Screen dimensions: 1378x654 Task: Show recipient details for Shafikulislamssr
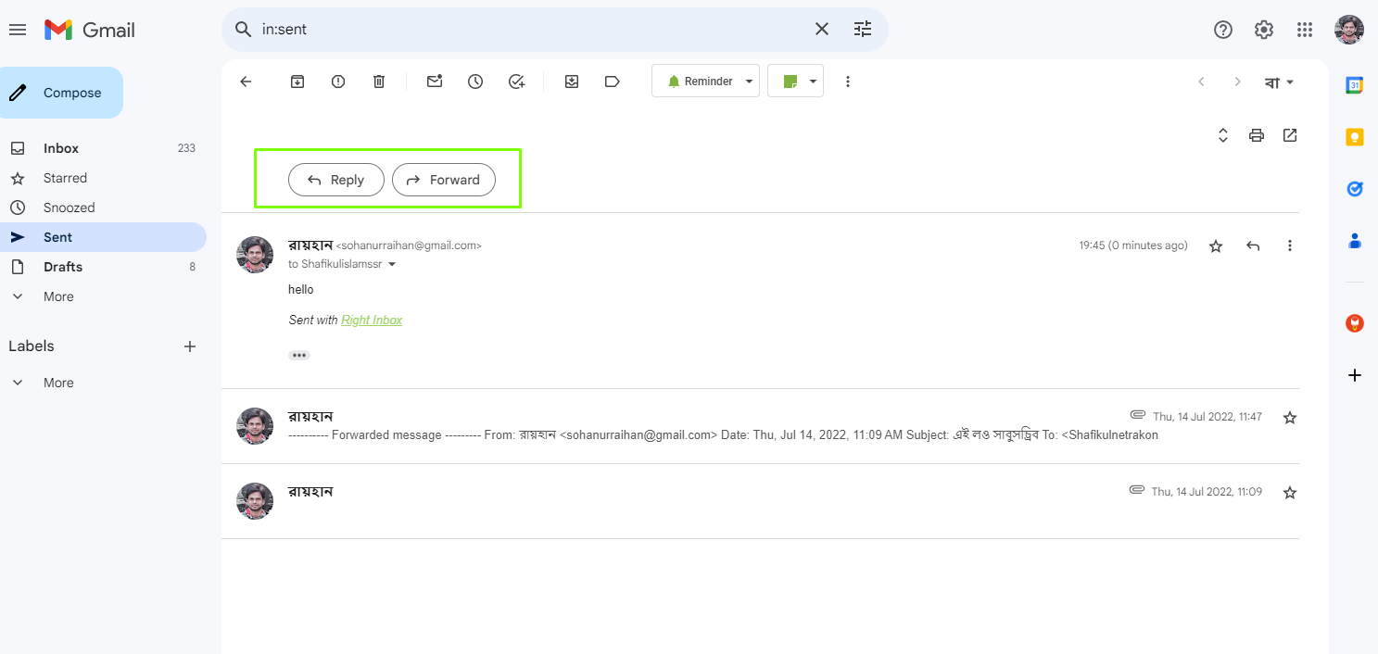click(392, 265)
